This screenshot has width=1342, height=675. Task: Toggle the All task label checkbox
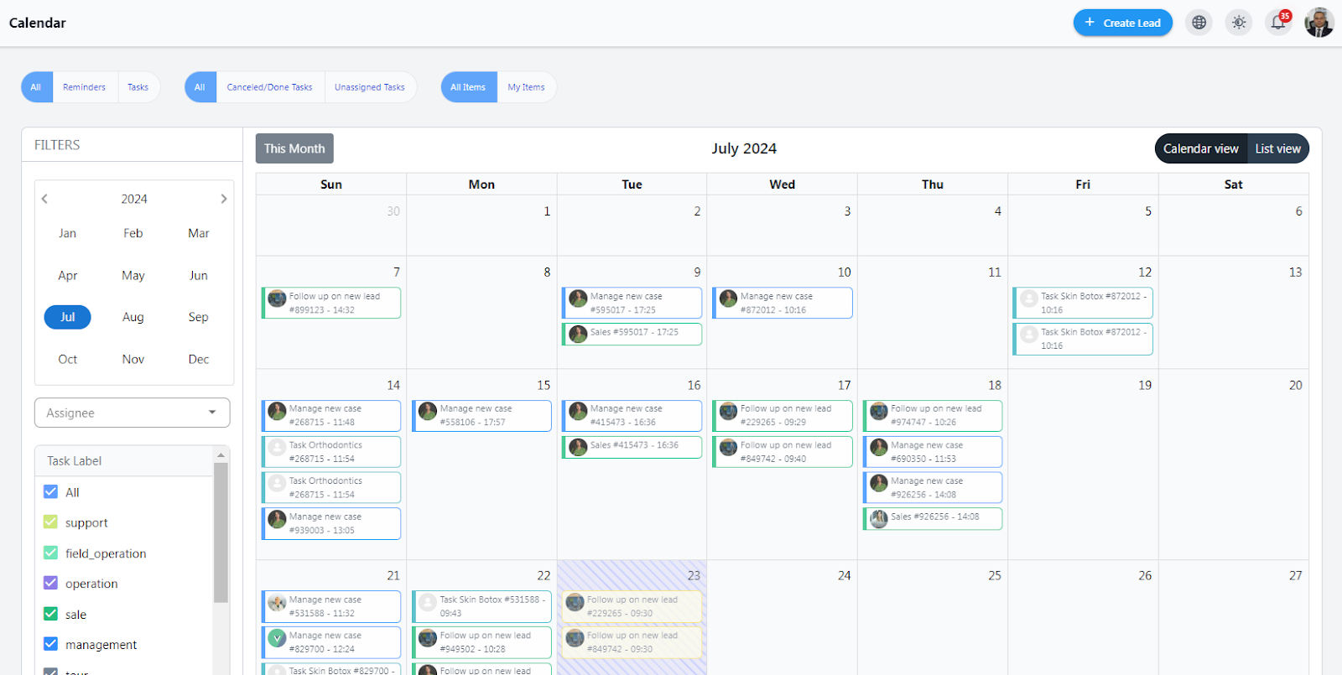point(50,492)
